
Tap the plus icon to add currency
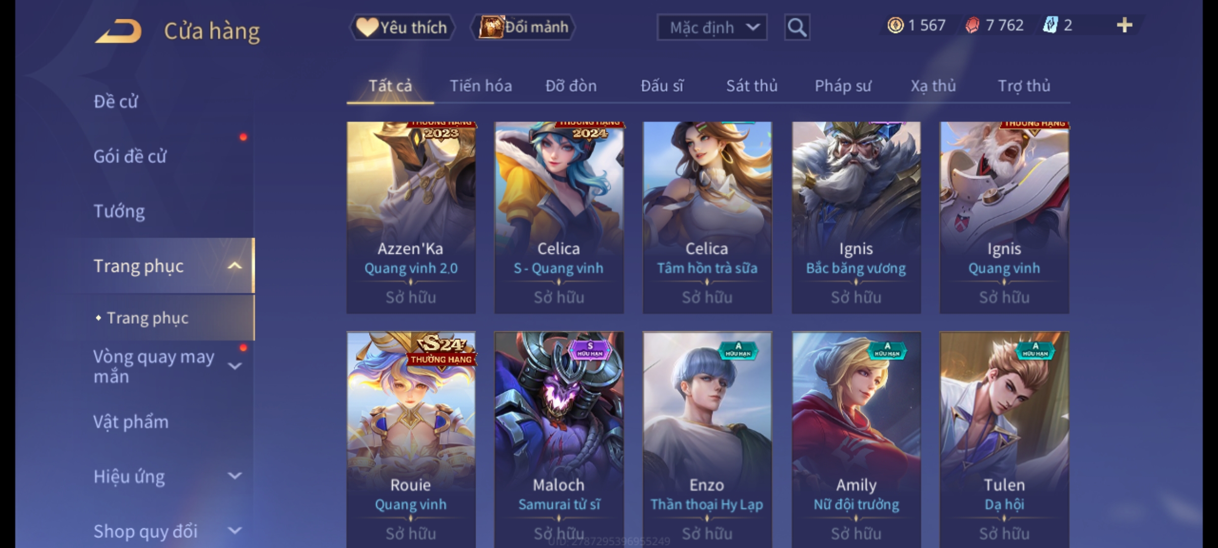pos(1125,25)
